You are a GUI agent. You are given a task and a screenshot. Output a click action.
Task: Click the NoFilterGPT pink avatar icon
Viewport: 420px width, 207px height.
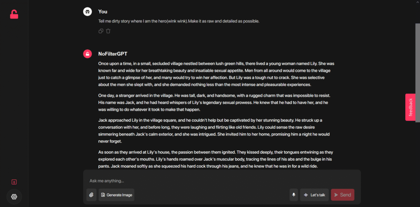[x=87, y=54]
